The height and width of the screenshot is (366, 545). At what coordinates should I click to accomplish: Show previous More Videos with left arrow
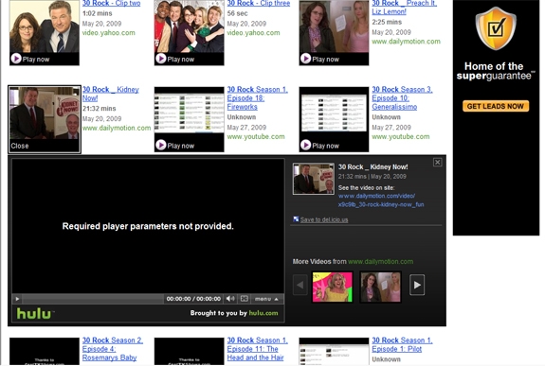300,285
